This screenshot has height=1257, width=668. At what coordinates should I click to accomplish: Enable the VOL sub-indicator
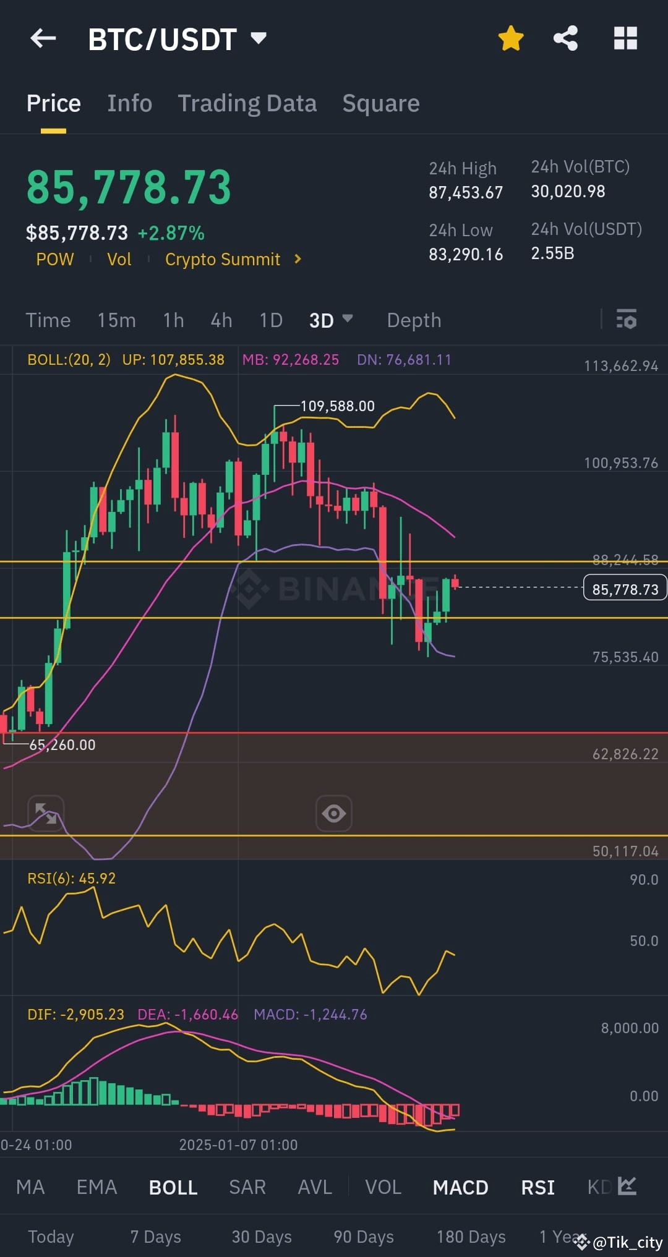tap(383, 1187)
